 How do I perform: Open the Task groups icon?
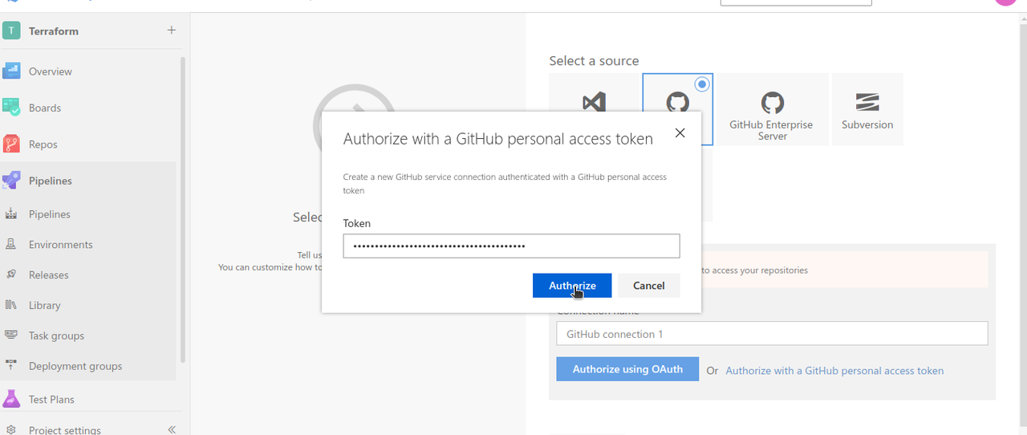(x=11, y=335)
